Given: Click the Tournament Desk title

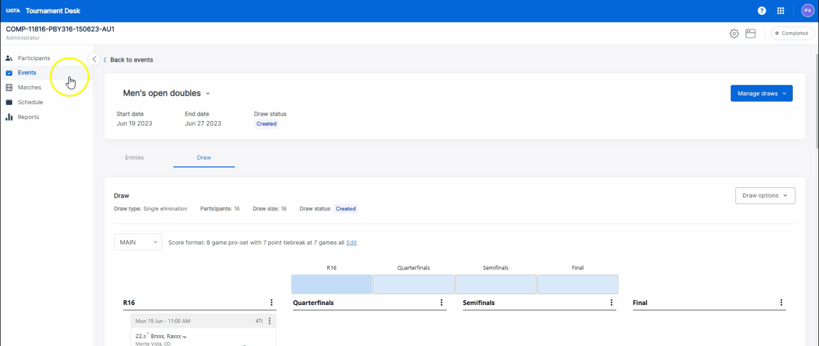Looking at the screenshot, I should pos(53,10).
